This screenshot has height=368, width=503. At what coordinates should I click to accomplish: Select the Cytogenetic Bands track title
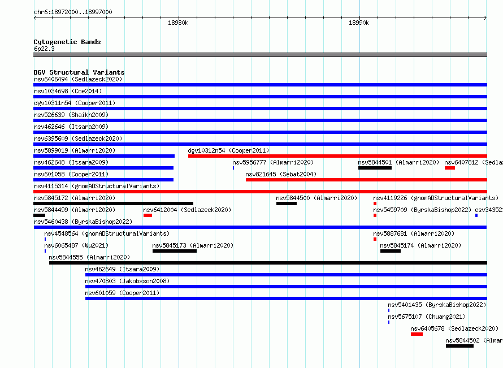(x=67, y=42)
